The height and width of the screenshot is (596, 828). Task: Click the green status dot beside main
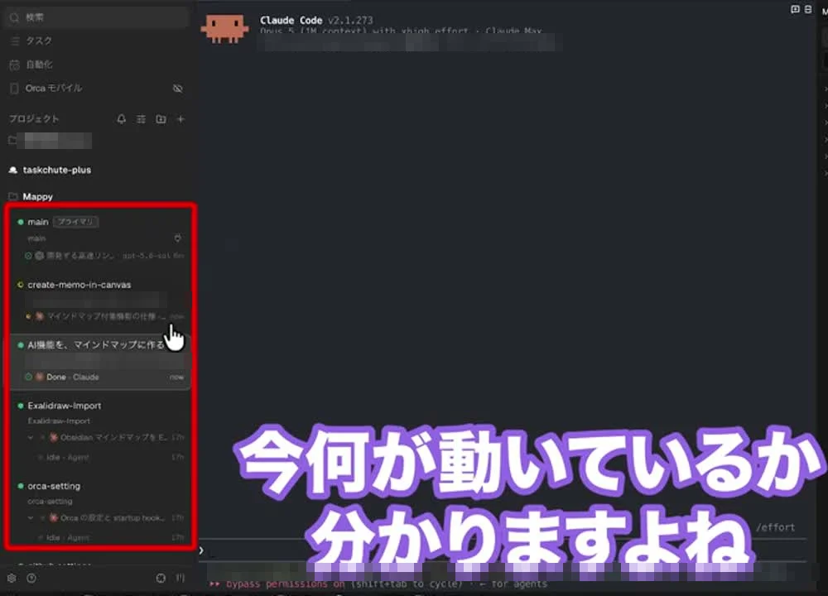pos(21,222)
